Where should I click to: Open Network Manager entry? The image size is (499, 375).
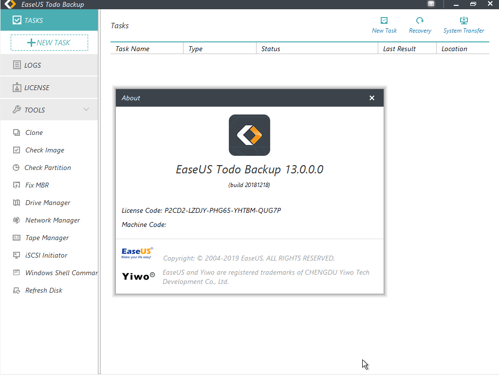point(53,220)
